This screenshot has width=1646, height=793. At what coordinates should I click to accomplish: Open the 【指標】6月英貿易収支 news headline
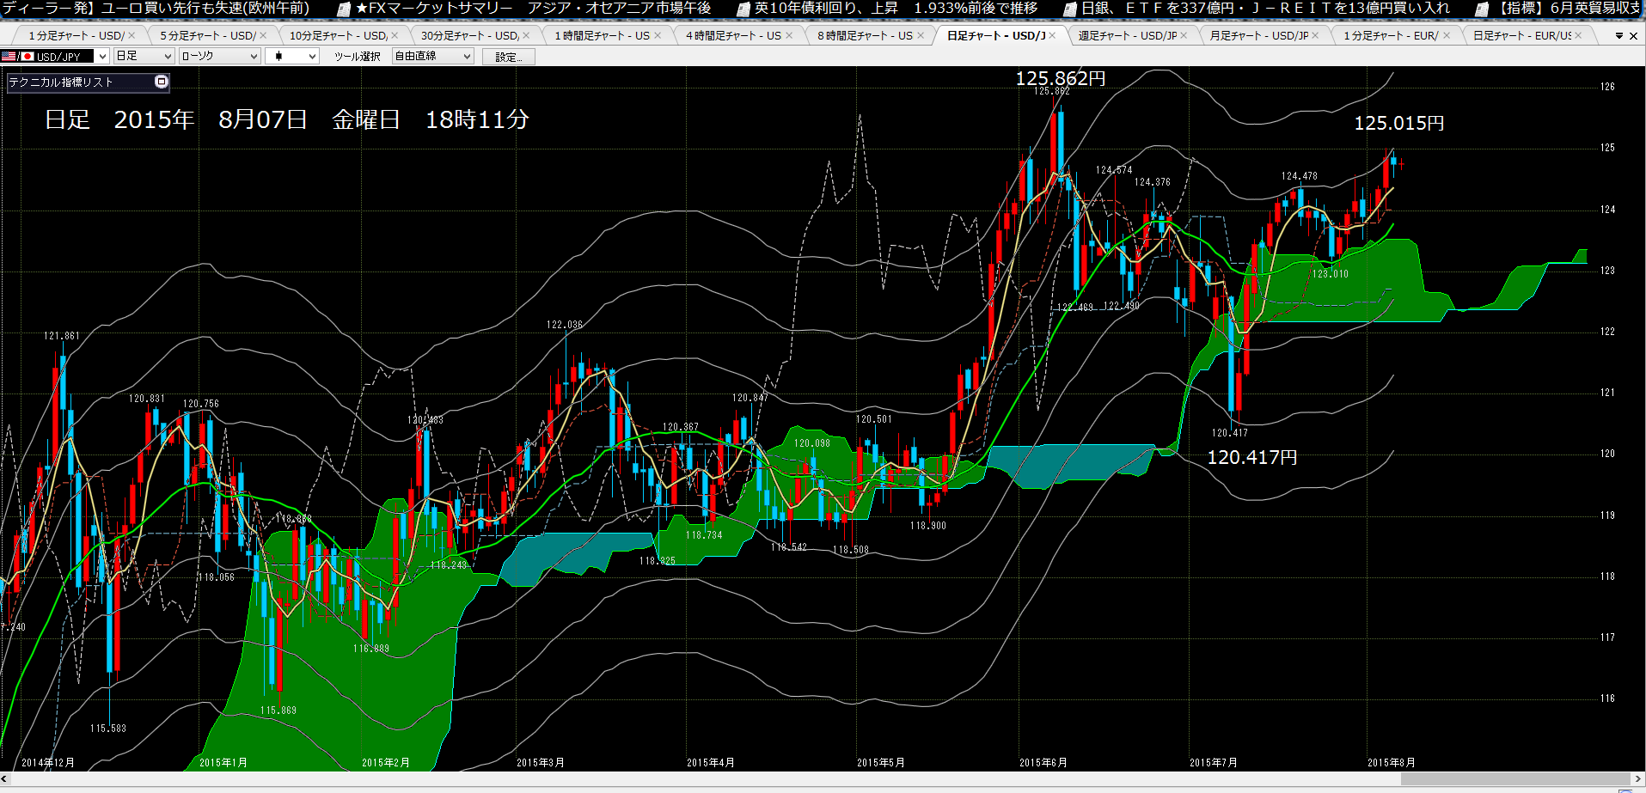click(1569, 9)
